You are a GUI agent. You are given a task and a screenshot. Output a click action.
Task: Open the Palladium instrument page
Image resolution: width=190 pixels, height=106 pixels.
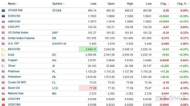click(x=14, y=77)
